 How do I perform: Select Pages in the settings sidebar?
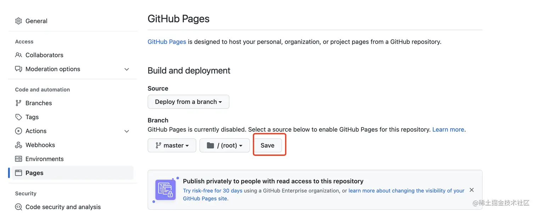point(34,173)
